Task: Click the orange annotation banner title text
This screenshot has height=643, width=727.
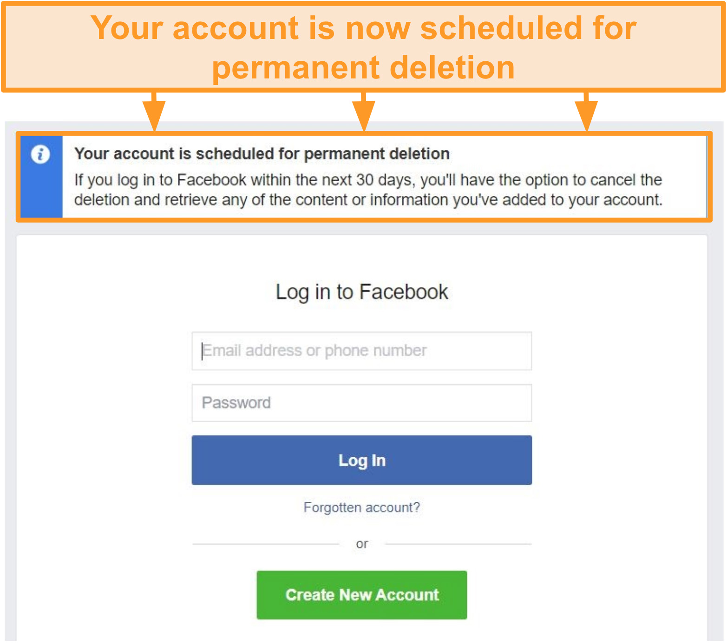Action: tap(363, 47)
